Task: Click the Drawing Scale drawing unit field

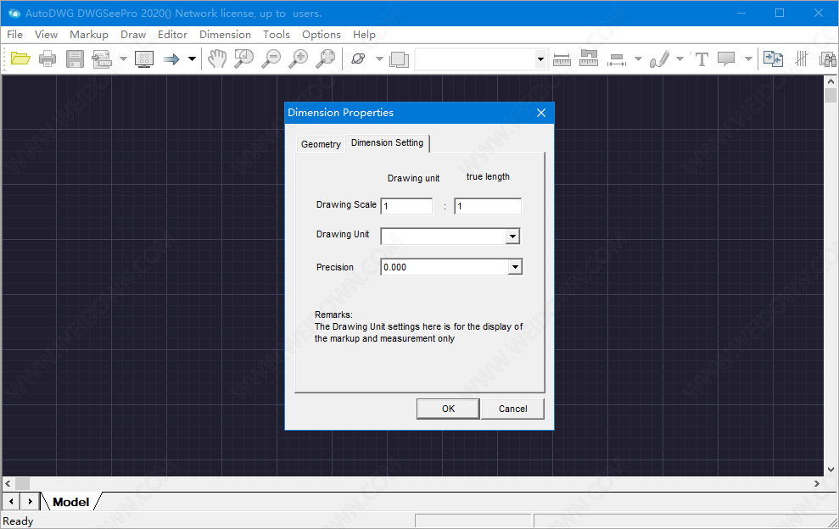Action: 406,206
